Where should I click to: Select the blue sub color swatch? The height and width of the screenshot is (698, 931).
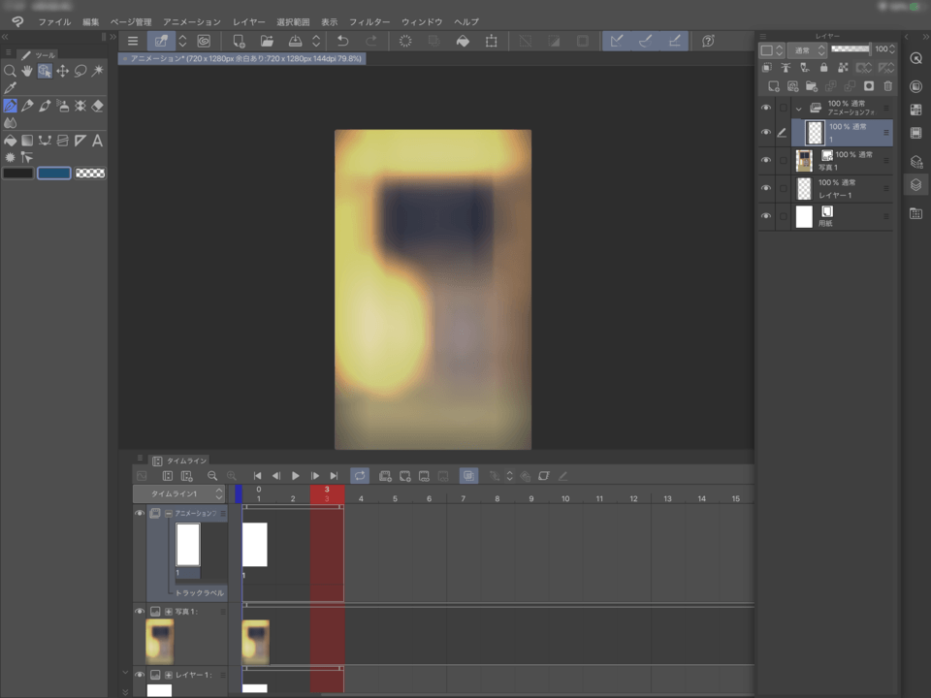point(54,173)
